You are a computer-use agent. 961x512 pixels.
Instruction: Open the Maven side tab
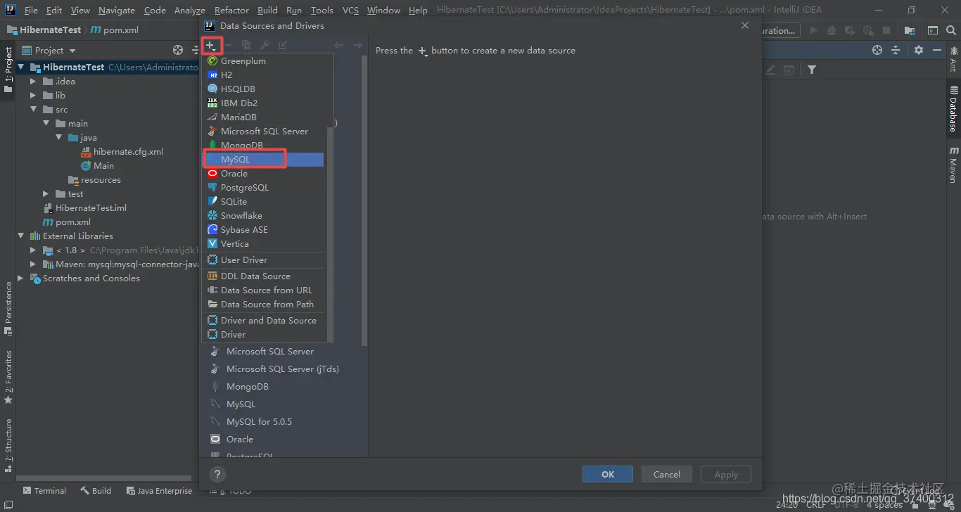point(953,165)
